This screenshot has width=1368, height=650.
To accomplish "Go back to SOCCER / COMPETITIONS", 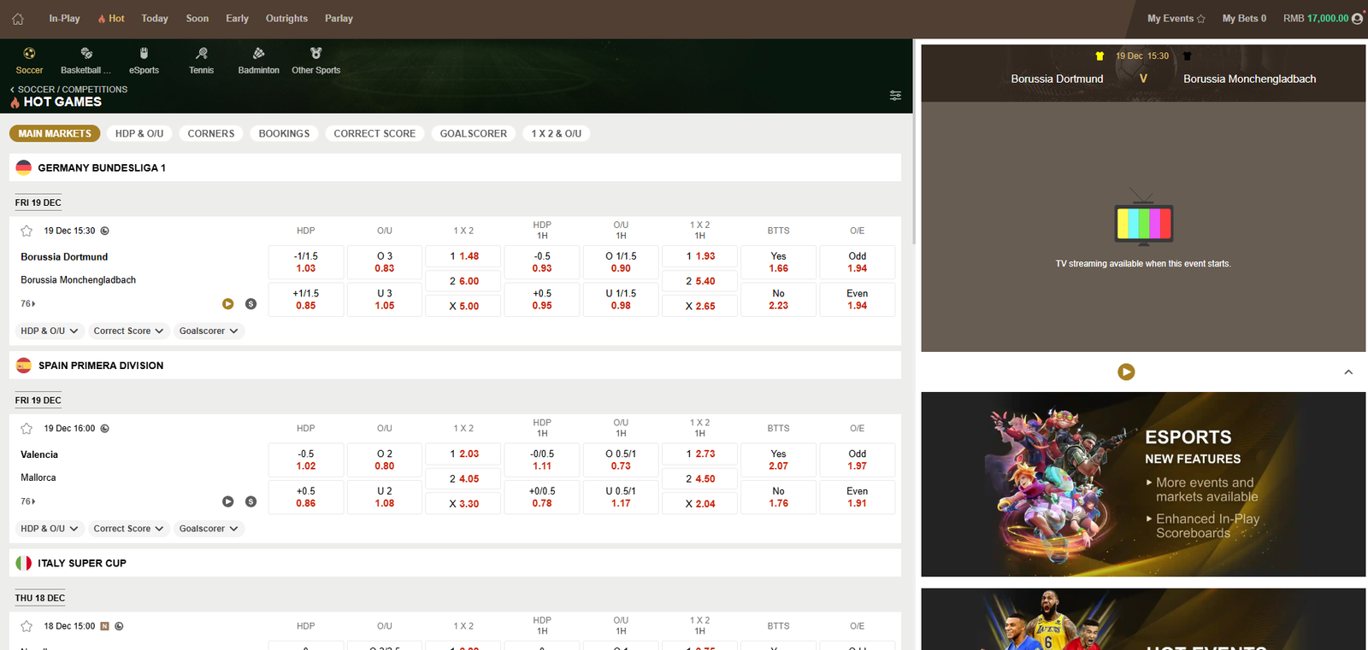I will coord(68,89).
